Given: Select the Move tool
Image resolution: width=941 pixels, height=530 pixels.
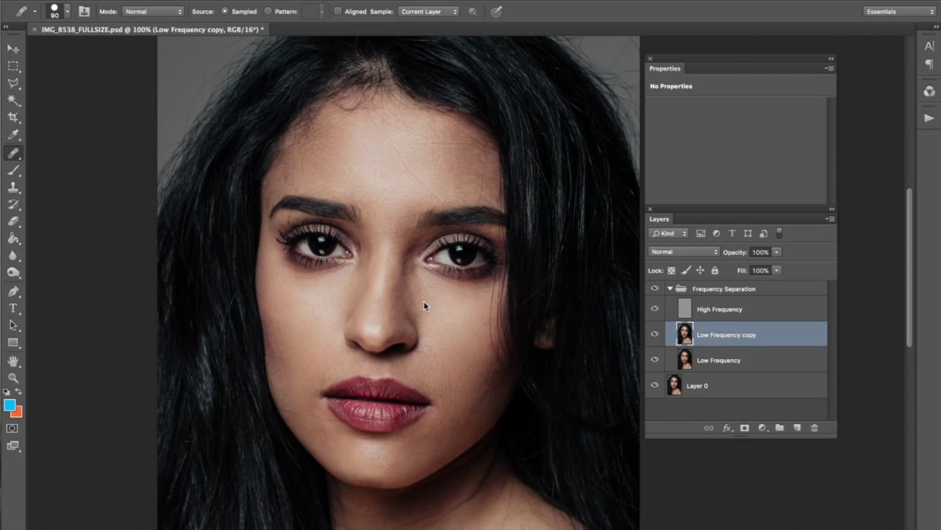Looking at the screenshot, I should [x=13, y=49].
